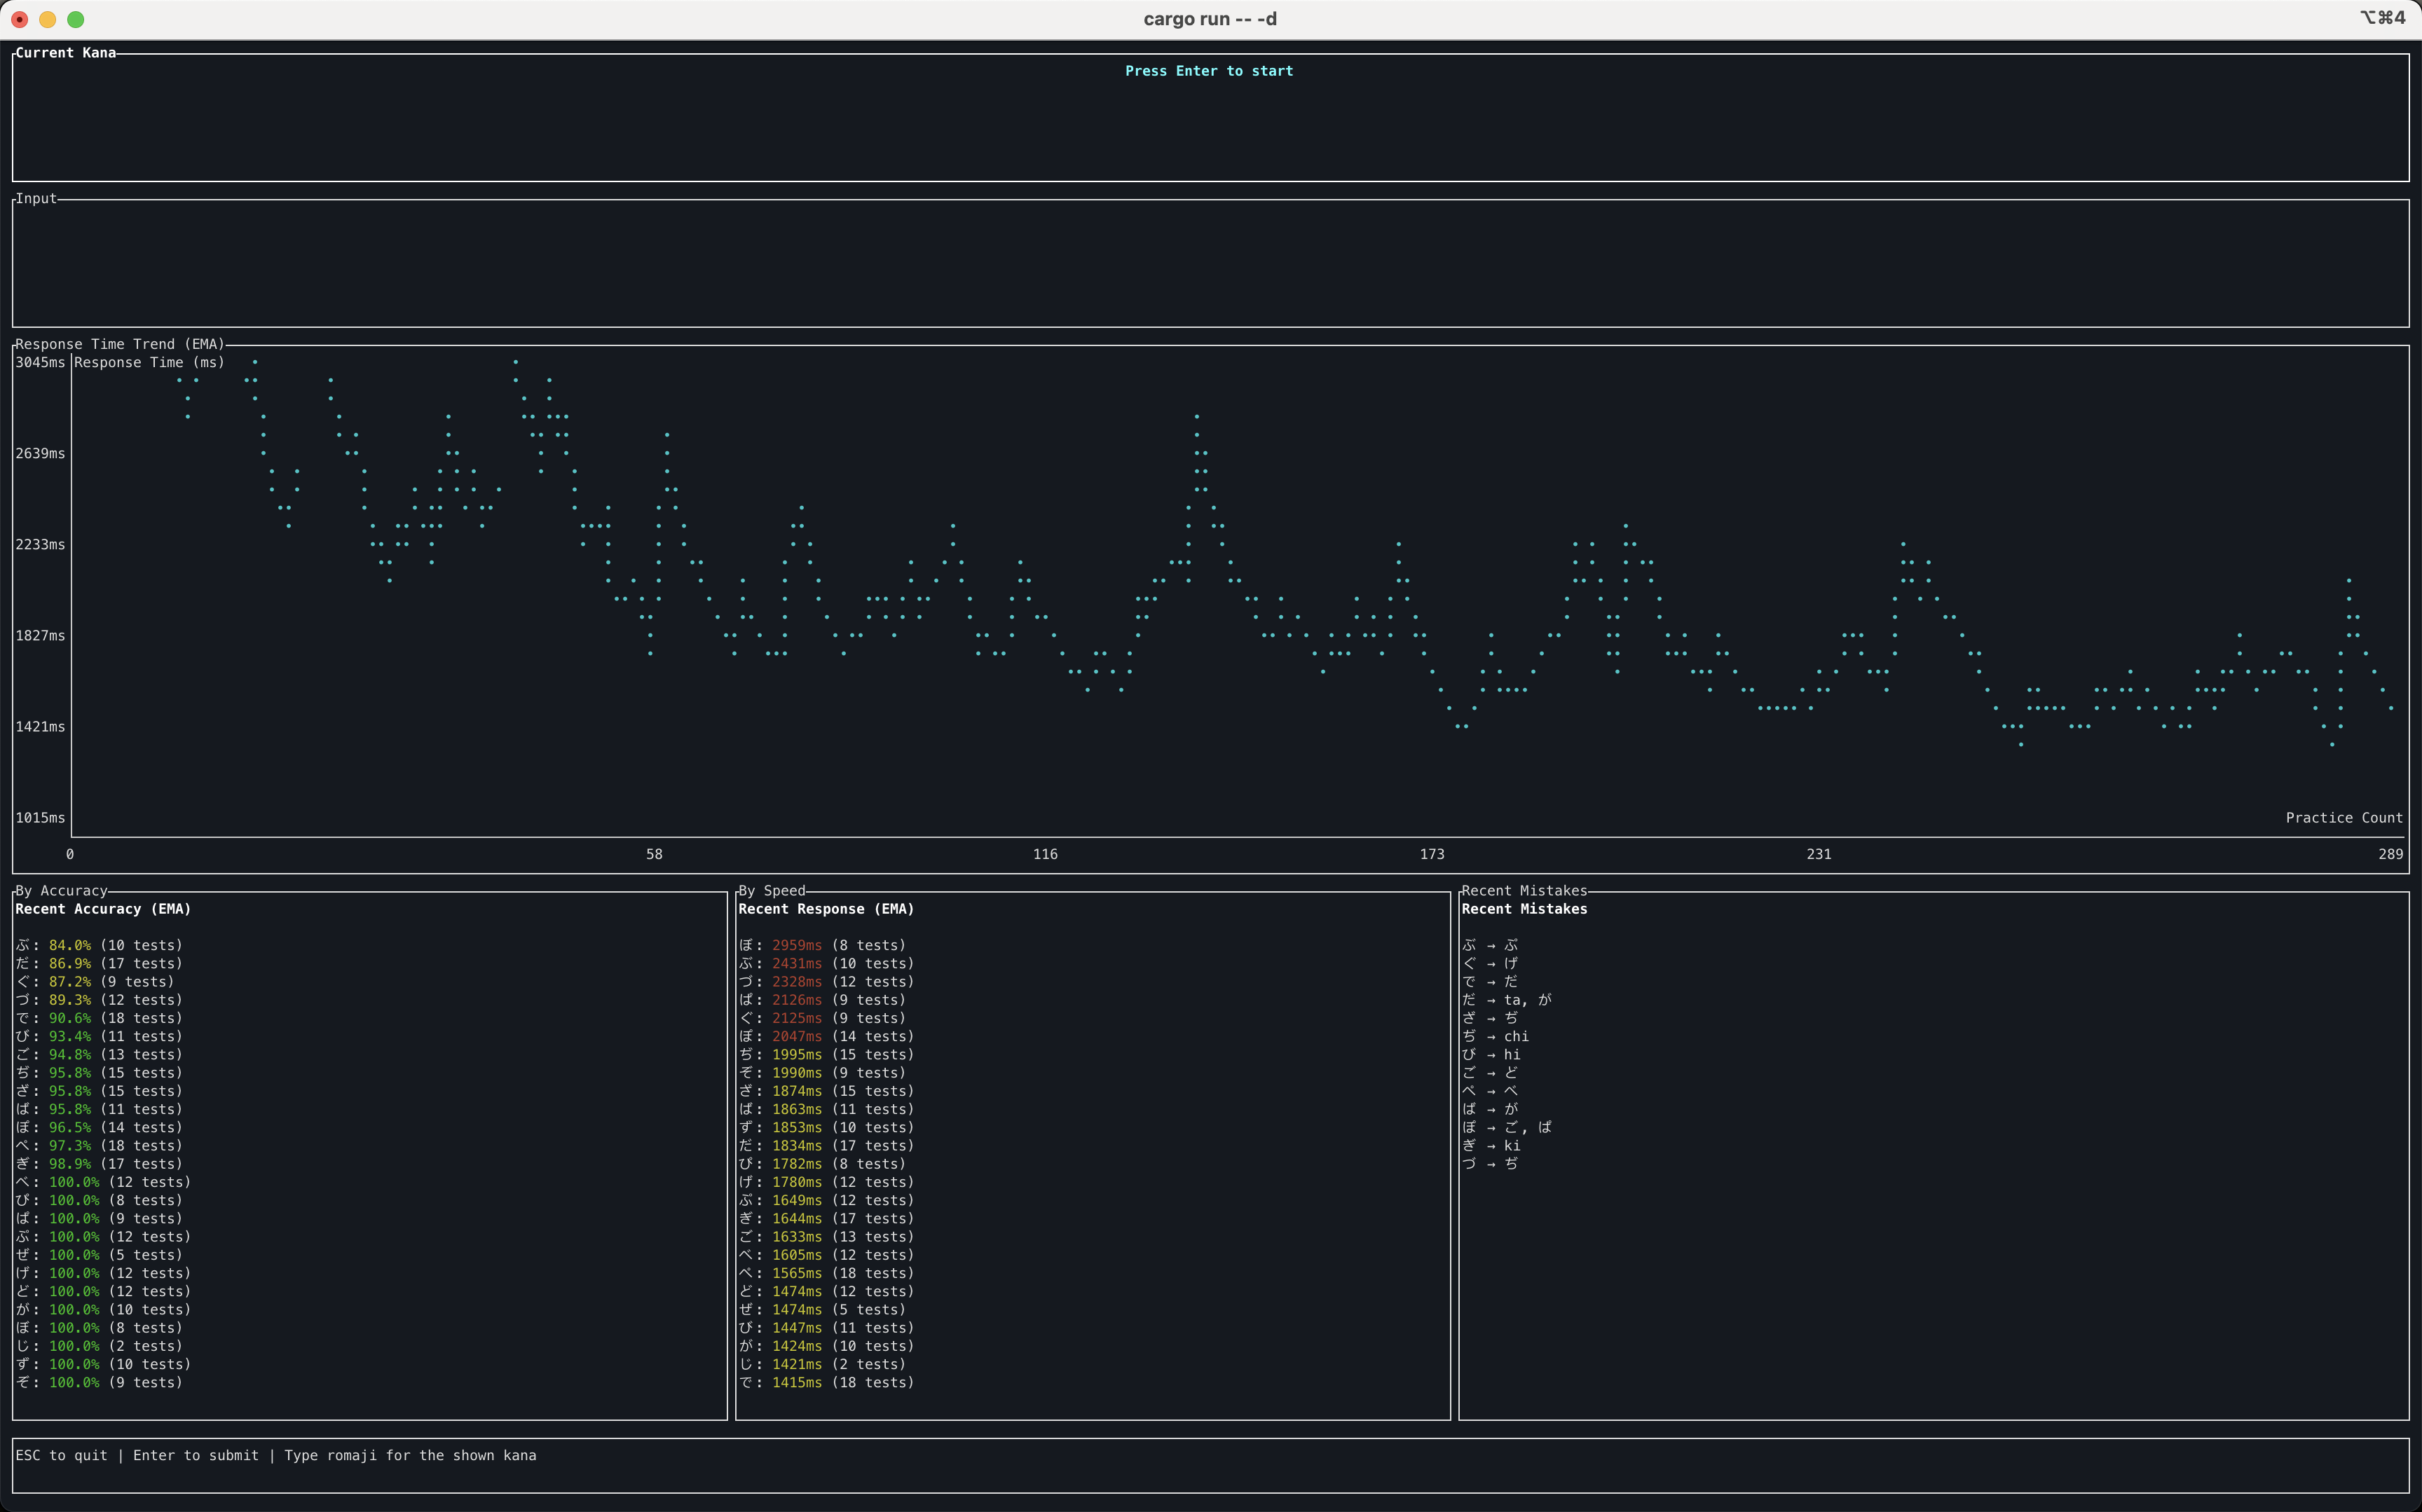
Task: Click the ぶ 84.0% accuracy row
Action: click(99, 945)
